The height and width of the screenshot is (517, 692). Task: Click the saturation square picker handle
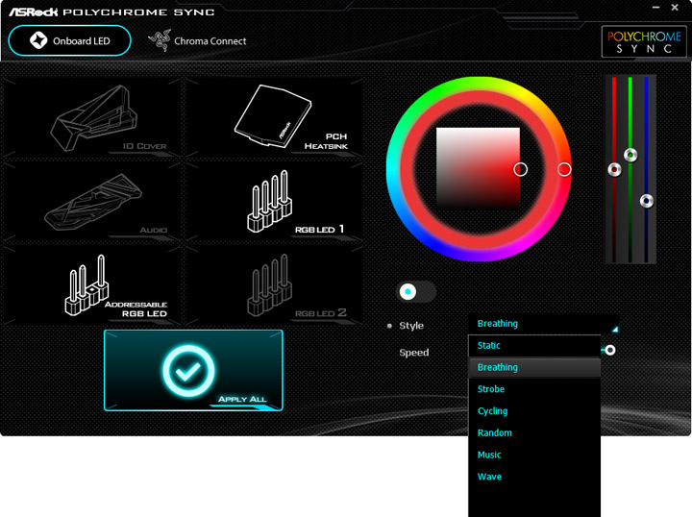[x=520, y=169]
